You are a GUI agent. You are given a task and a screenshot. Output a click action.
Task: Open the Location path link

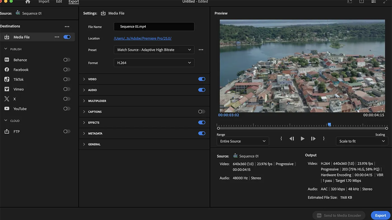[x=142, y=38]
